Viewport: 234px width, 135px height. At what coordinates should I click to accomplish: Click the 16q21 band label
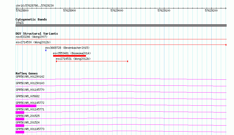coord(20,23)
